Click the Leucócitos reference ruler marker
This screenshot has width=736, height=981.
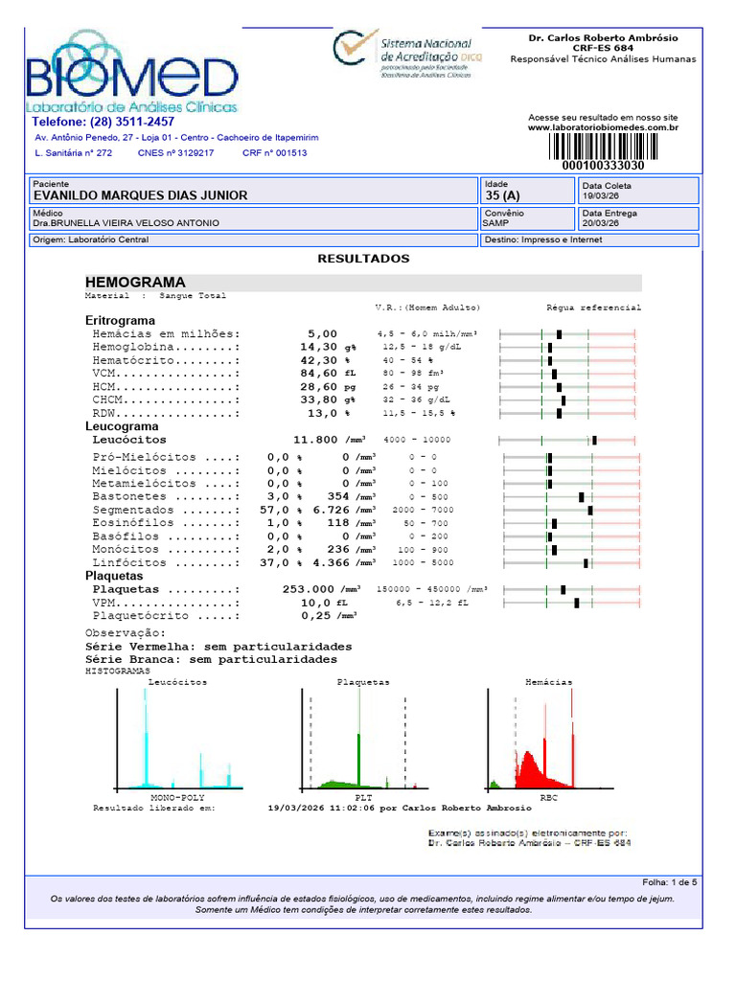point(594,441)
